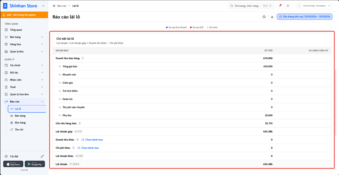Click the Phụ thu amount 20.000
This screenshot has width=339, height=175.
[268, 115]
